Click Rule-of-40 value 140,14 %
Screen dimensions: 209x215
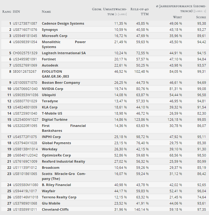point(141,209)
